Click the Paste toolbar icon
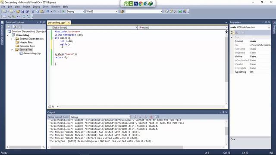 click(42, 12)
